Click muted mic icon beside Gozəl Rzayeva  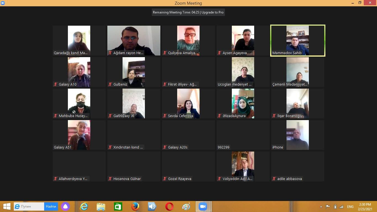pyautogui.click(x=165, y=179)
